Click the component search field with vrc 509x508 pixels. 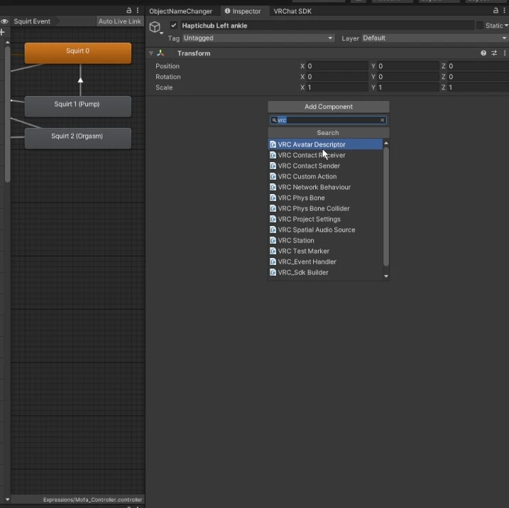tap(328, 120)
